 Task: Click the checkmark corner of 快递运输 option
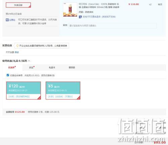click(30, 6)
